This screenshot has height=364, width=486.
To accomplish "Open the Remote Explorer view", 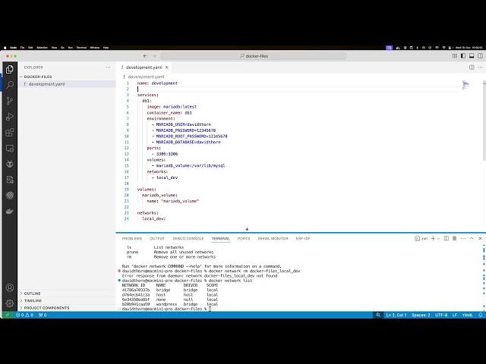I will [x=10, y=148].
